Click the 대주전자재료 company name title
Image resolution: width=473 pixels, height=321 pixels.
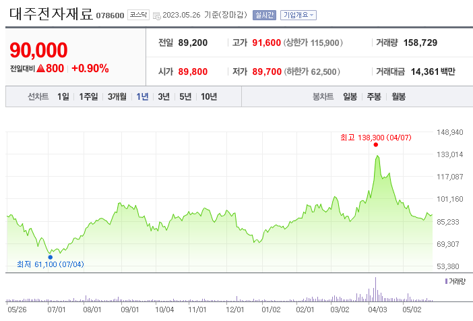coord(51,14)
